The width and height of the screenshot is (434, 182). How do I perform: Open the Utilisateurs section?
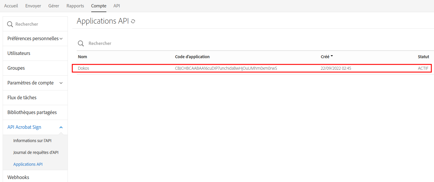point(19,53)
